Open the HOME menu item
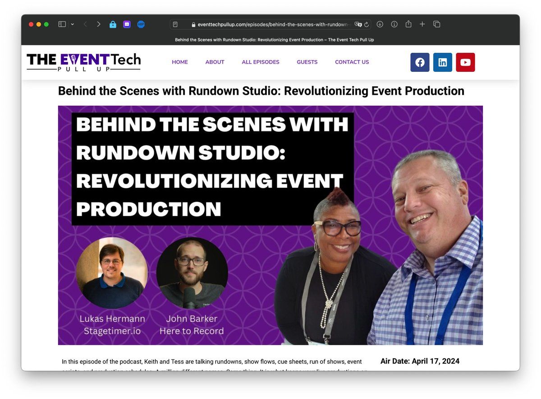This screenshot has width=541, height=399. 179,62
